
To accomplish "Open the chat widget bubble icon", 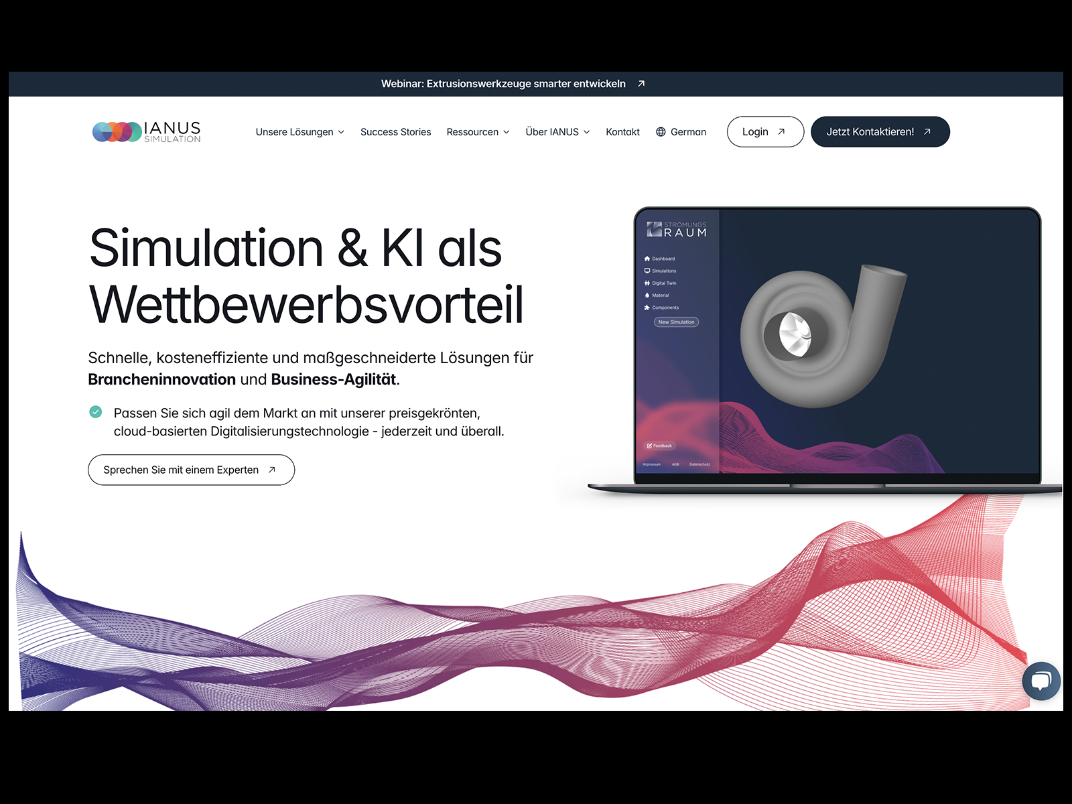I will click(x=1041, y=681).
